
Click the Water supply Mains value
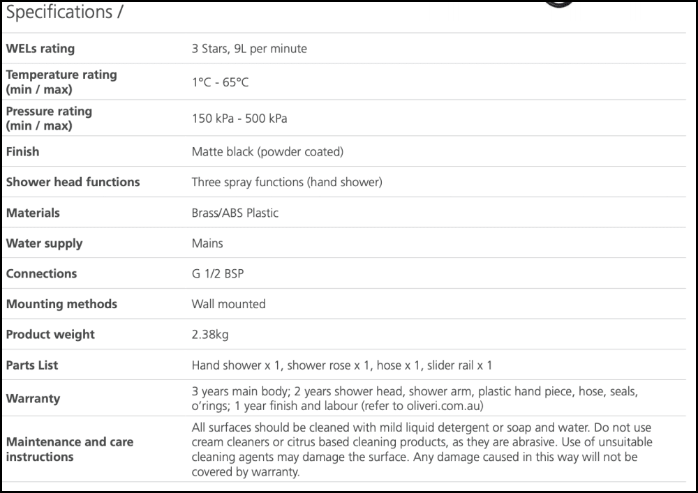[207, 243]
